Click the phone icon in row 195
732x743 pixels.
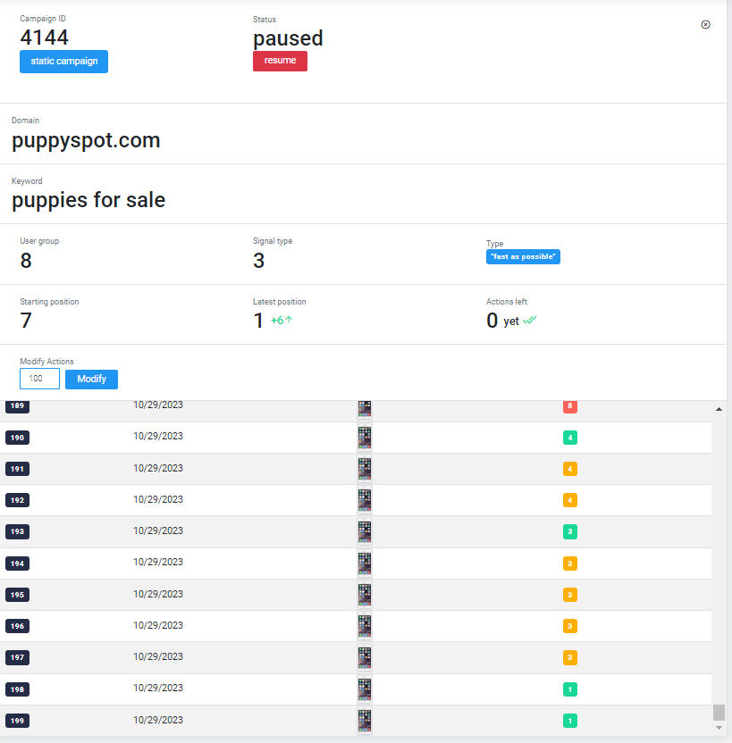(365, 595)
